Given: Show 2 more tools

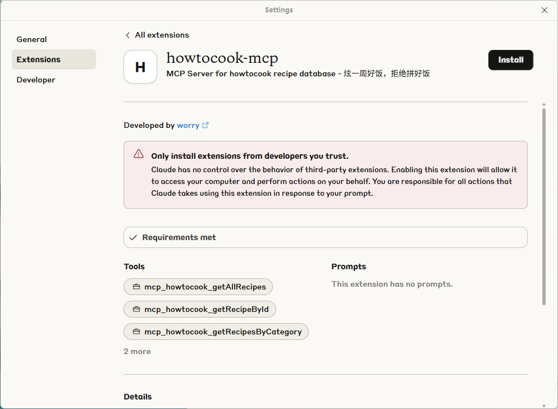Looking at the screenshot, I should coord(137,351).
